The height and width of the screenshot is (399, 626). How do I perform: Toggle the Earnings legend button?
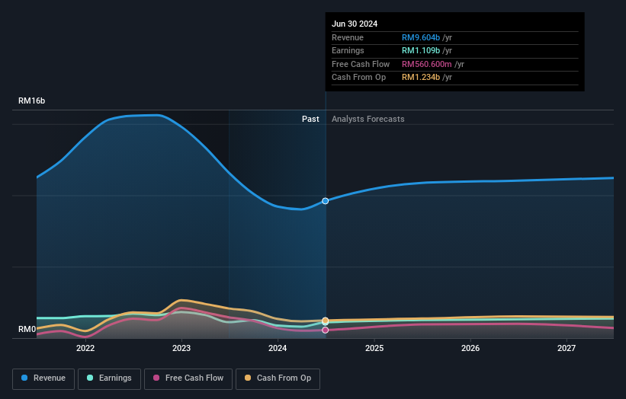pos(109,378)
